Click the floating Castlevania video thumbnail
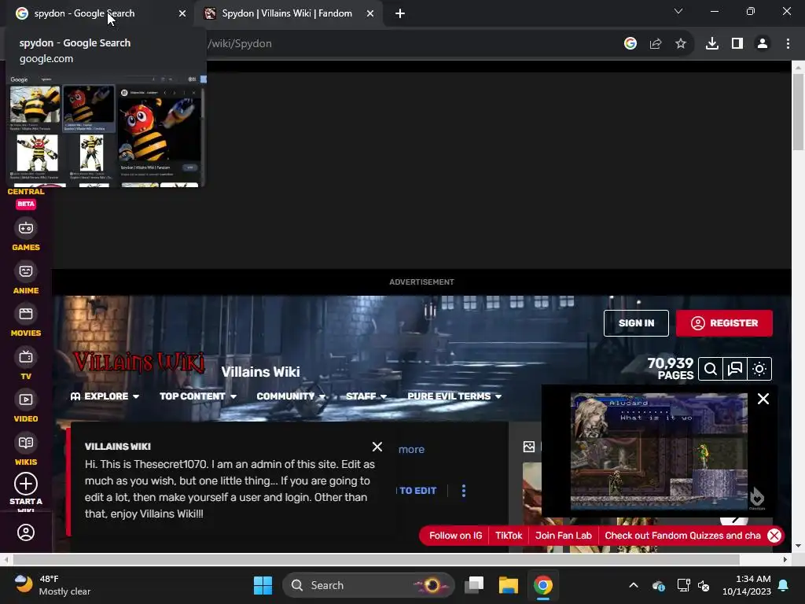This screenshot has width=805, height=604. pyautogui.click(x=659, y=451)
